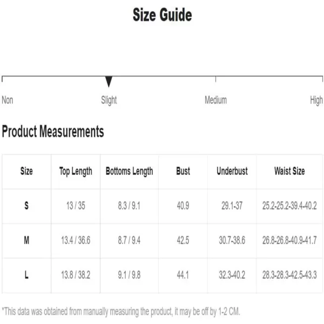Click the Bottoms Length column header
This screenshot has height=324, width=324.
click(x=130, y=172)
